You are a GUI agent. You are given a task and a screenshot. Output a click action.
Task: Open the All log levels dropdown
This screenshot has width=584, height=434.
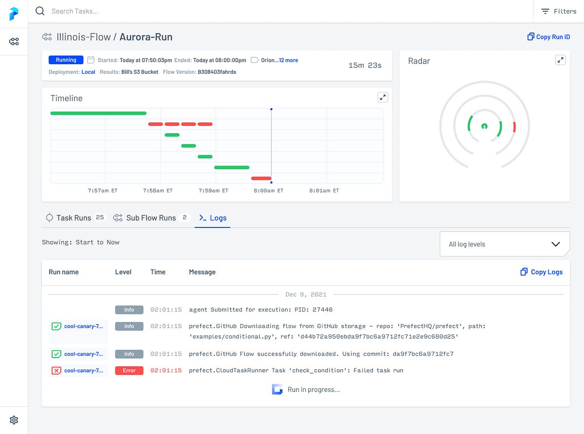coord(505,244)
